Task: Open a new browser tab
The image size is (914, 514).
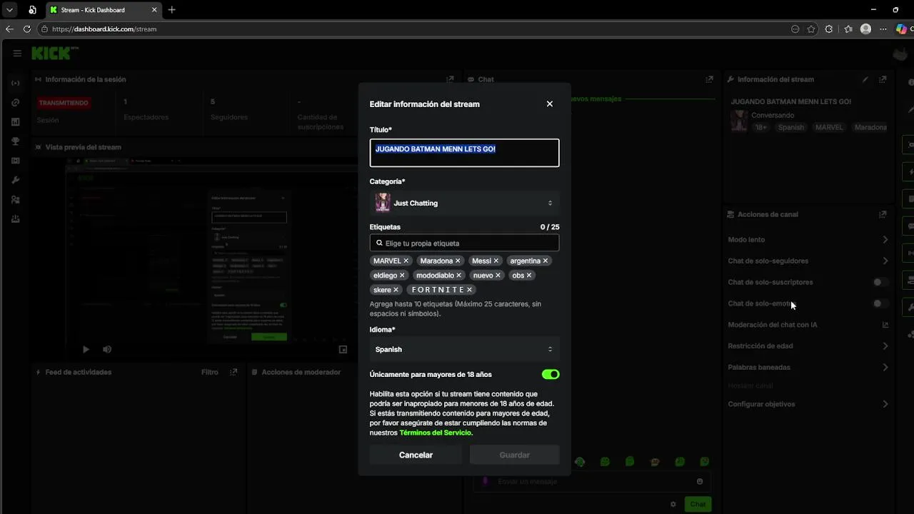Action: pos(171,10)
